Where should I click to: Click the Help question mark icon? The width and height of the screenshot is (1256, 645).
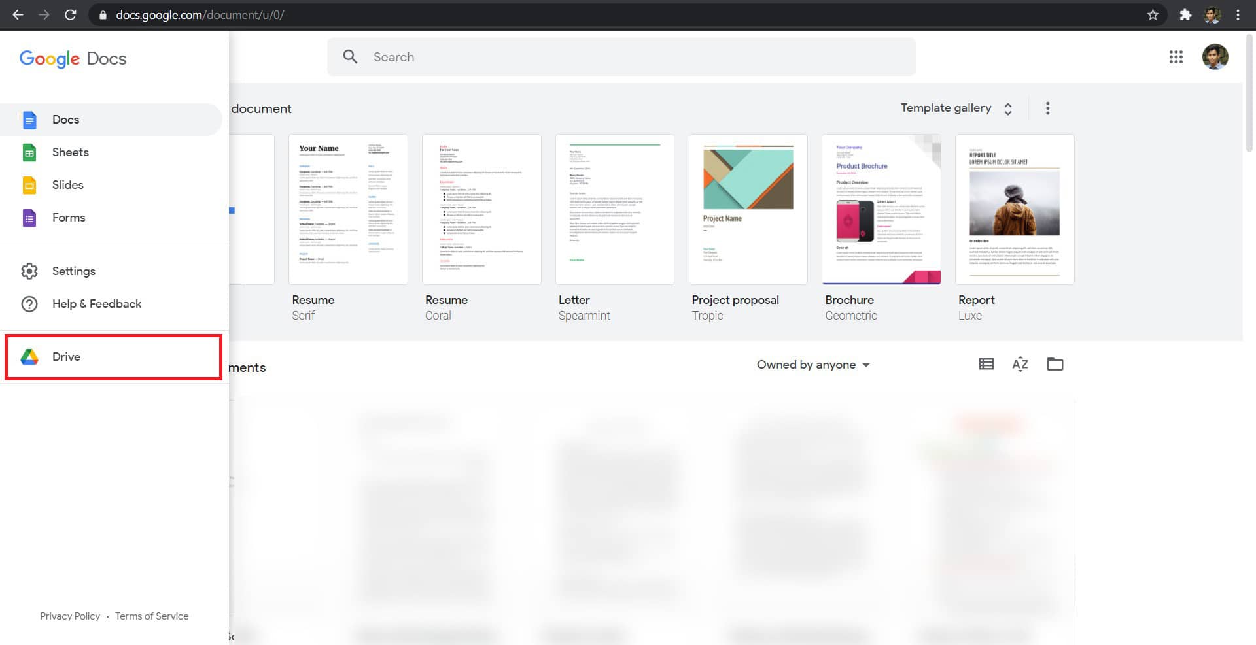pos(29,304)
